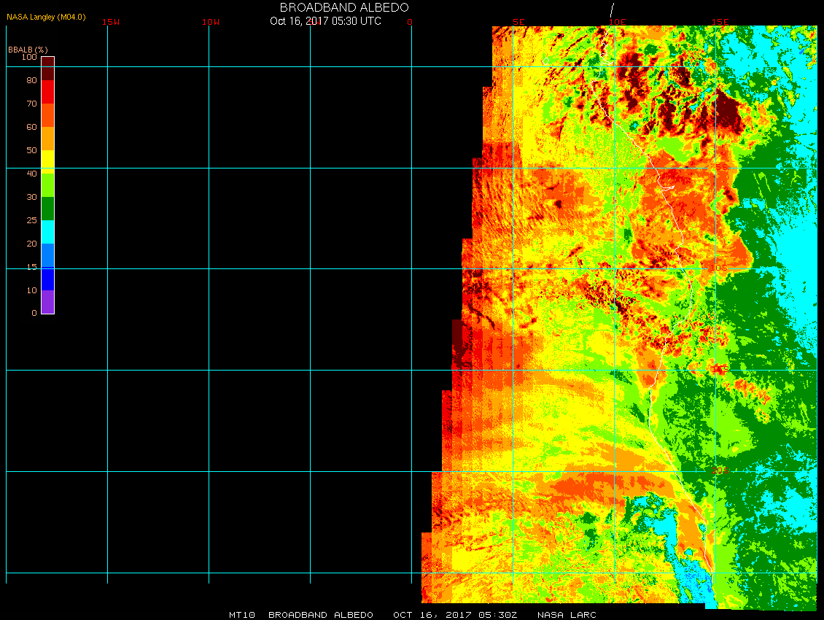Click the dark red 80–100% legend swatch
The width and height of the screenshot is (824, 620).
point(47,68)
